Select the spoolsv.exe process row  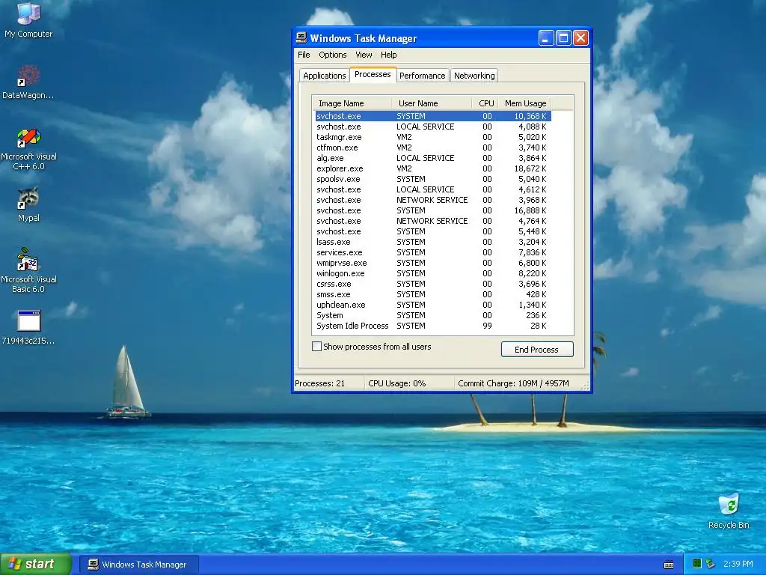pos(433,179)
